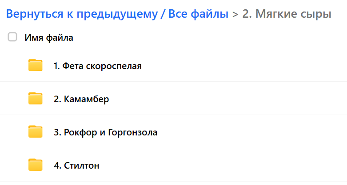Click the slash separator before Все файлы
347x185 pixels.
click(x=164, y=14)
